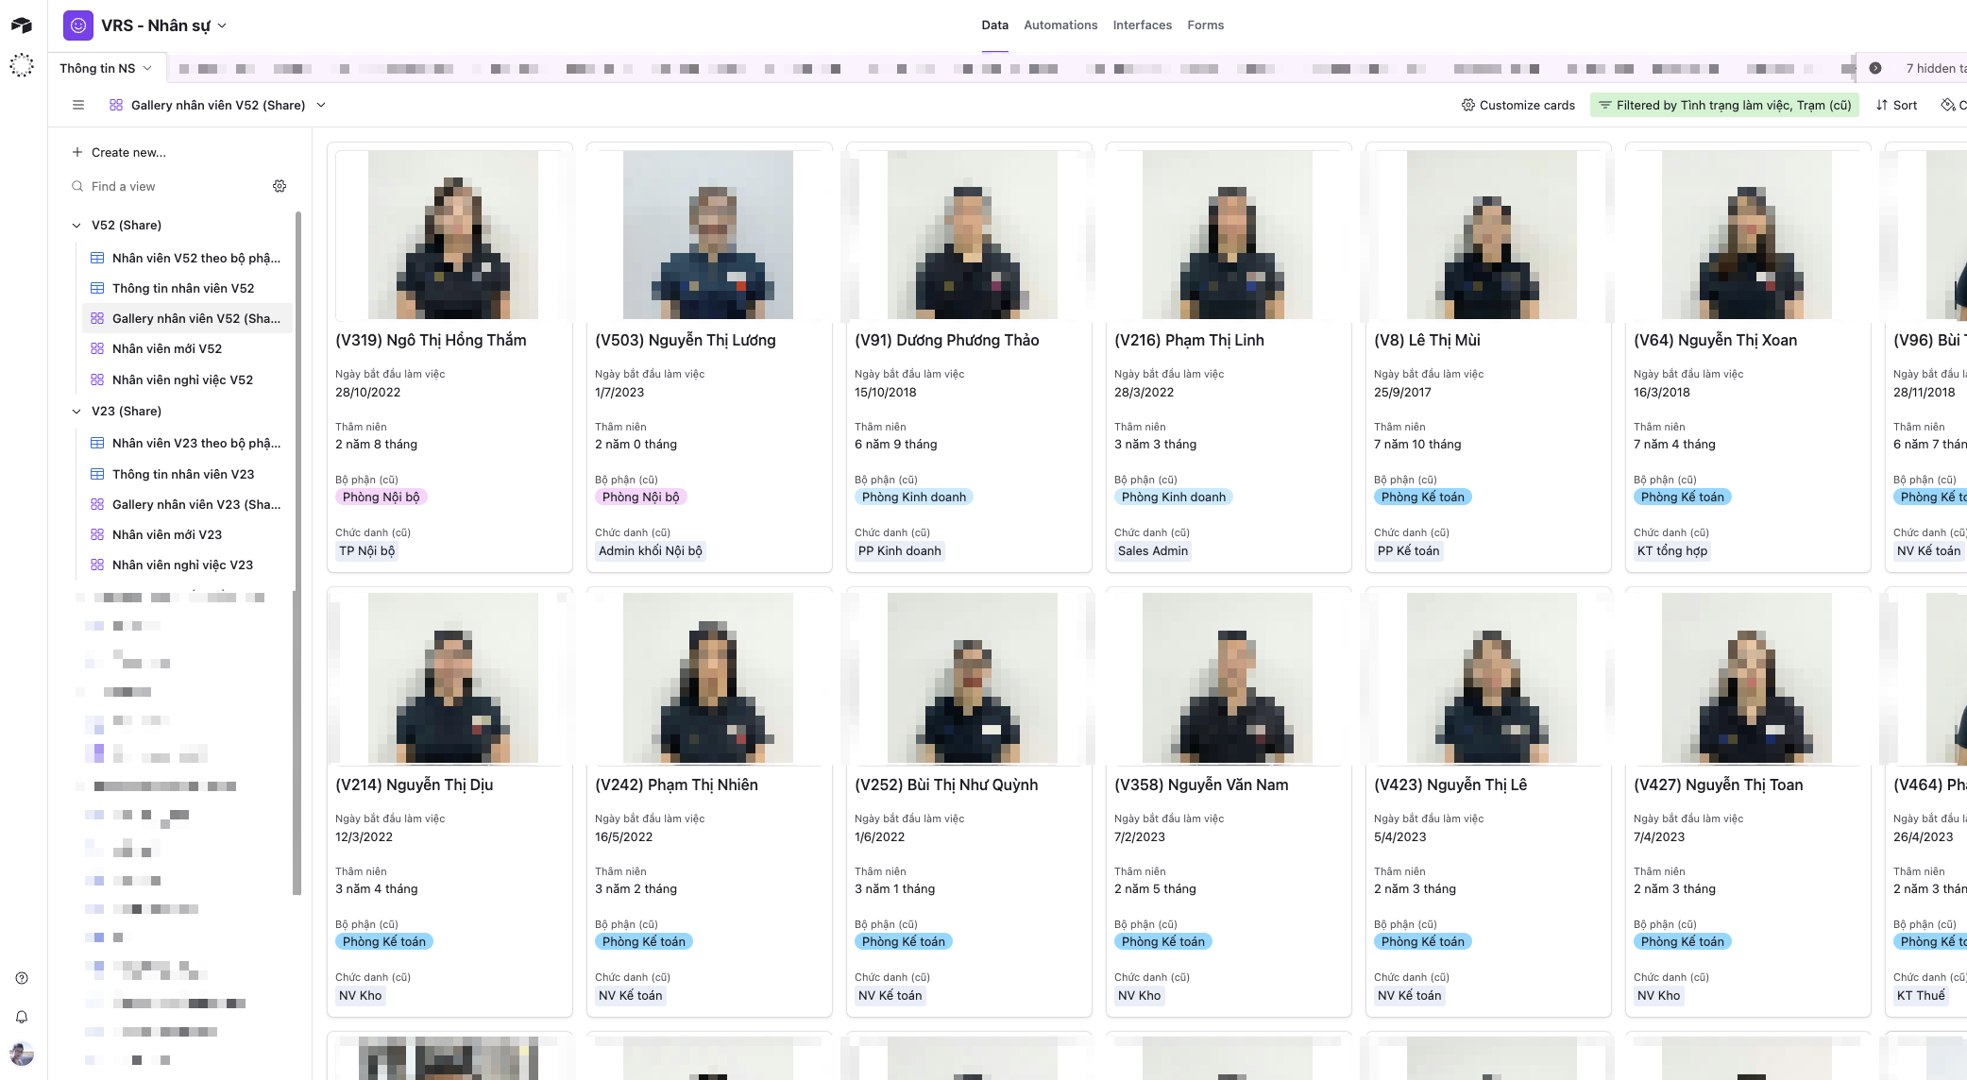Open the help question mark icon
This screenshot has width=1967, height=1080.
(x=22, y=978)
